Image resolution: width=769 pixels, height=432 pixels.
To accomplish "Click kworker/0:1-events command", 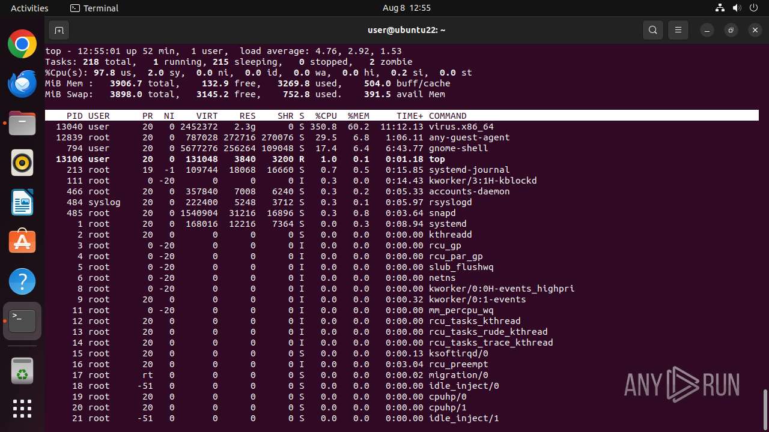I will tap(477, 299).
